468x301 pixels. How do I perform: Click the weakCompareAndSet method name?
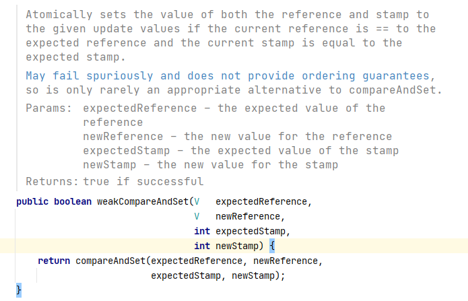tap(143, 201)
